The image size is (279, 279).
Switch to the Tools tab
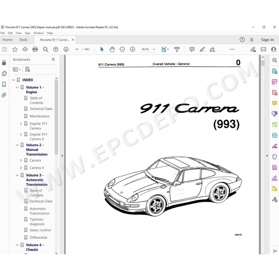(23, 40)
